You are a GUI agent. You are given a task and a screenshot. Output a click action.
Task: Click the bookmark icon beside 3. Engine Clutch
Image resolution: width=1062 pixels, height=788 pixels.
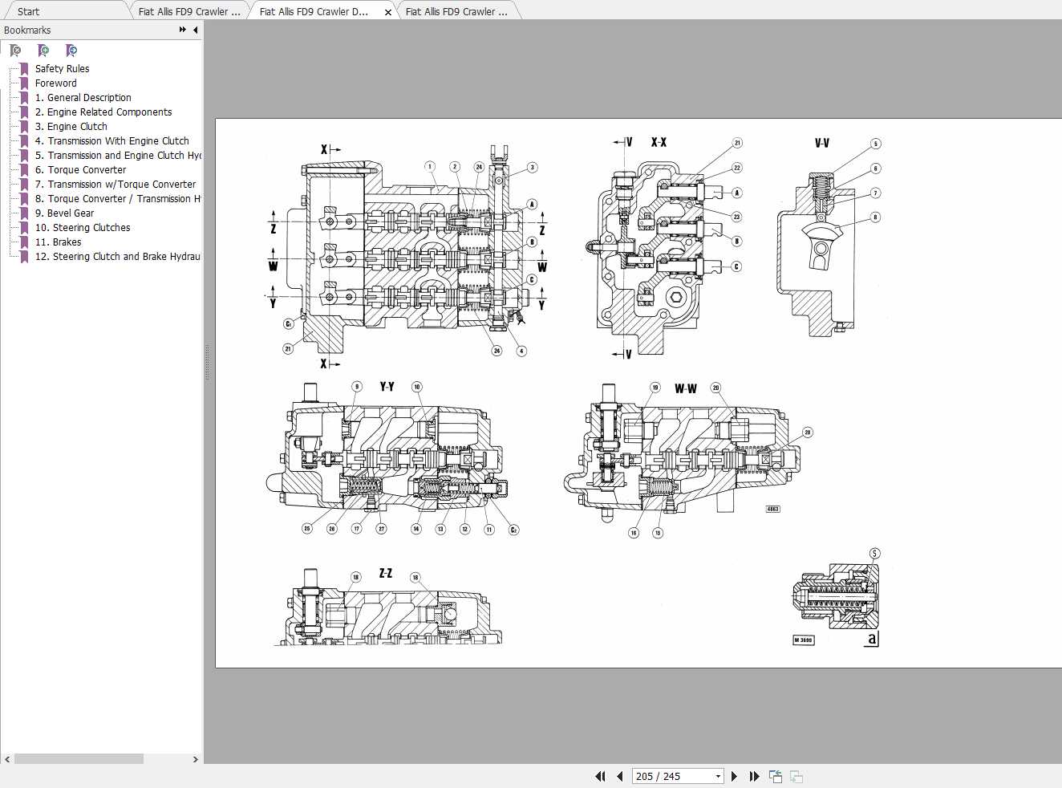pyautogui.click(x=24, y=127)
